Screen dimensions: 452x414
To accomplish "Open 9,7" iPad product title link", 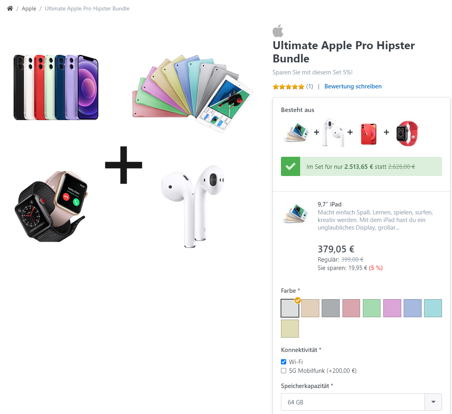I will click(329, 204).
